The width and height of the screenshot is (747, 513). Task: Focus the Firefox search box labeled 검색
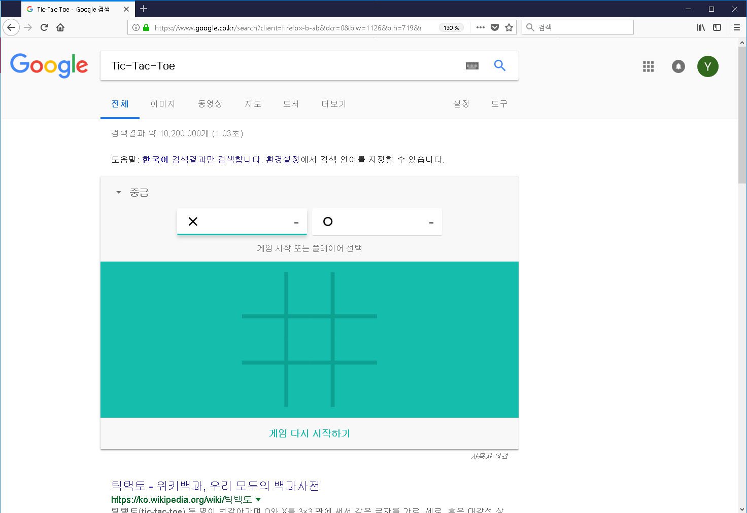(x=578, y=27)
